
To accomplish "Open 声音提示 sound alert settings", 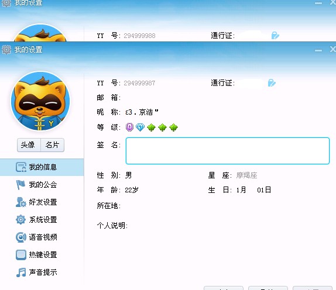I will (x=42, y=272).
